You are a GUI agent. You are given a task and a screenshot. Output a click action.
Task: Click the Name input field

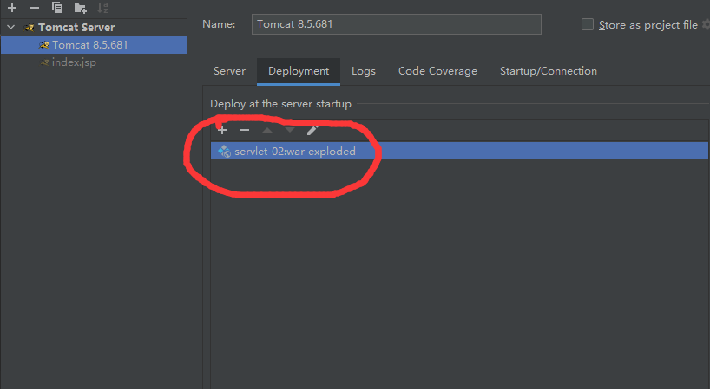pyautogui.click(x=396, y=24)
